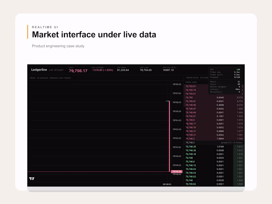Select ask row priced 79,748.76

coord(214,128)
